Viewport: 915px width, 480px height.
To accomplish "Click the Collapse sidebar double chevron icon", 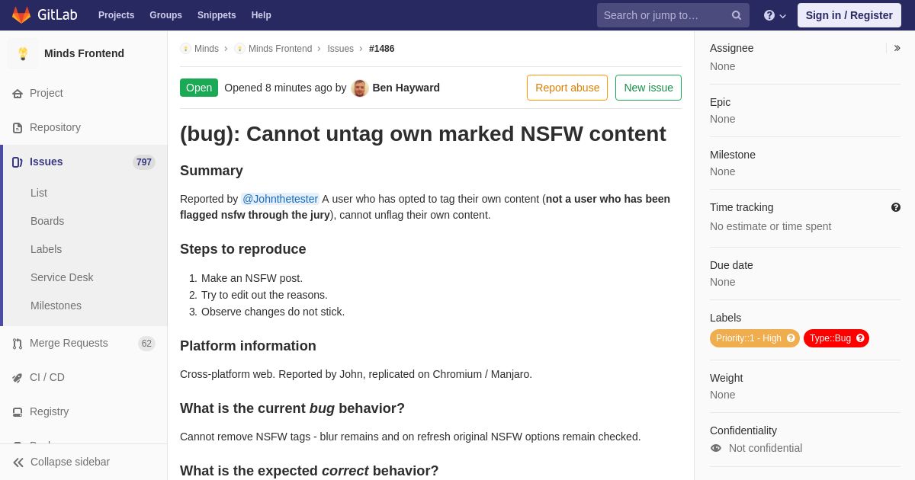I will [x=18, y=462].
